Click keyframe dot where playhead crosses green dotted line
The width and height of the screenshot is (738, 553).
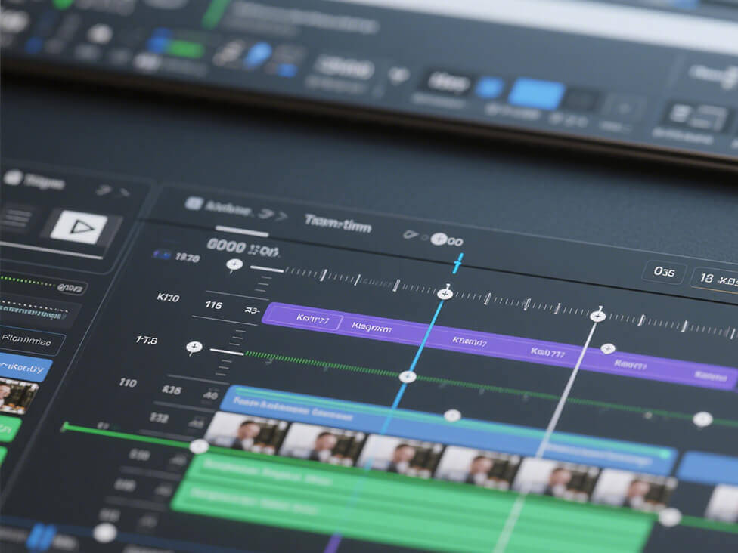(x=408, y=376)
